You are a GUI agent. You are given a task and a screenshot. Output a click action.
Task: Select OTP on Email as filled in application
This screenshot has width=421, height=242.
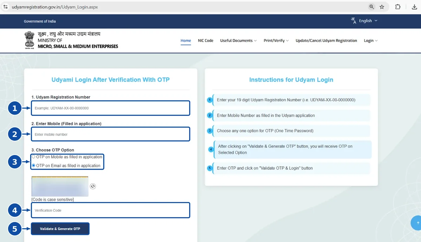[33, 166]
